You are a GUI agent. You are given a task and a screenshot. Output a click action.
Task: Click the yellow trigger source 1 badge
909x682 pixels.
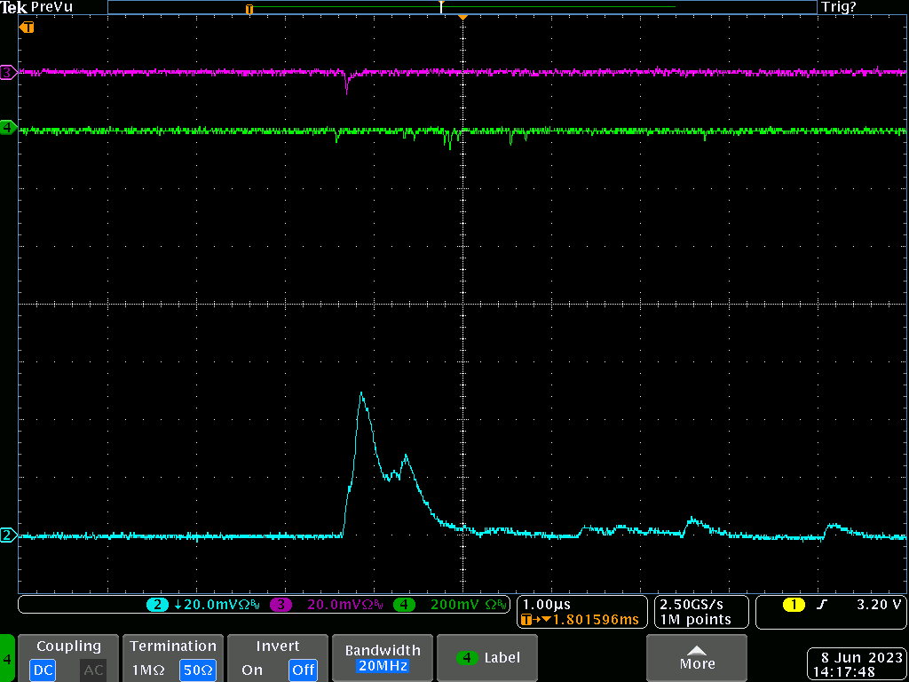pos(793,605)
